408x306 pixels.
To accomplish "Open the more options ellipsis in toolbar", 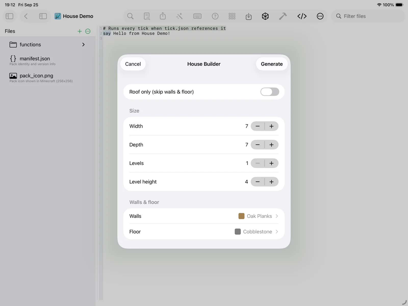I will coord(320,16).
